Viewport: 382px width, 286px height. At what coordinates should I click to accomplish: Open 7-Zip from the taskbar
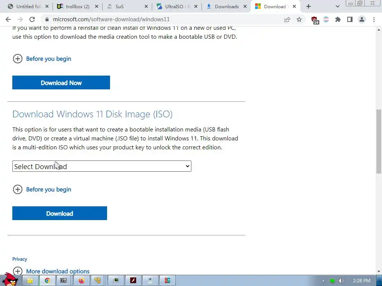pyautogui.click(x=63, y=281)
